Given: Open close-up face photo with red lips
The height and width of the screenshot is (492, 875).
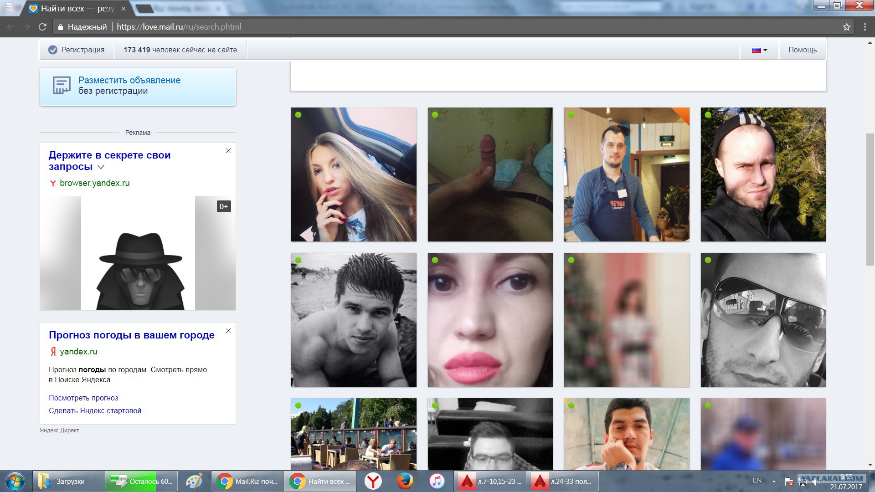Looking at the screenshot, I should [x=490, y=320].
